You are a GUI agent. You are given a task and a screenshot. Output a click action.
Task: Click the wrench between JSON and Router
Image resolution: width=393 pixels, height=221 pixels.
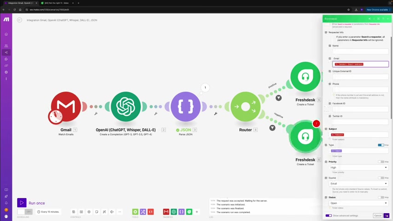215,114
